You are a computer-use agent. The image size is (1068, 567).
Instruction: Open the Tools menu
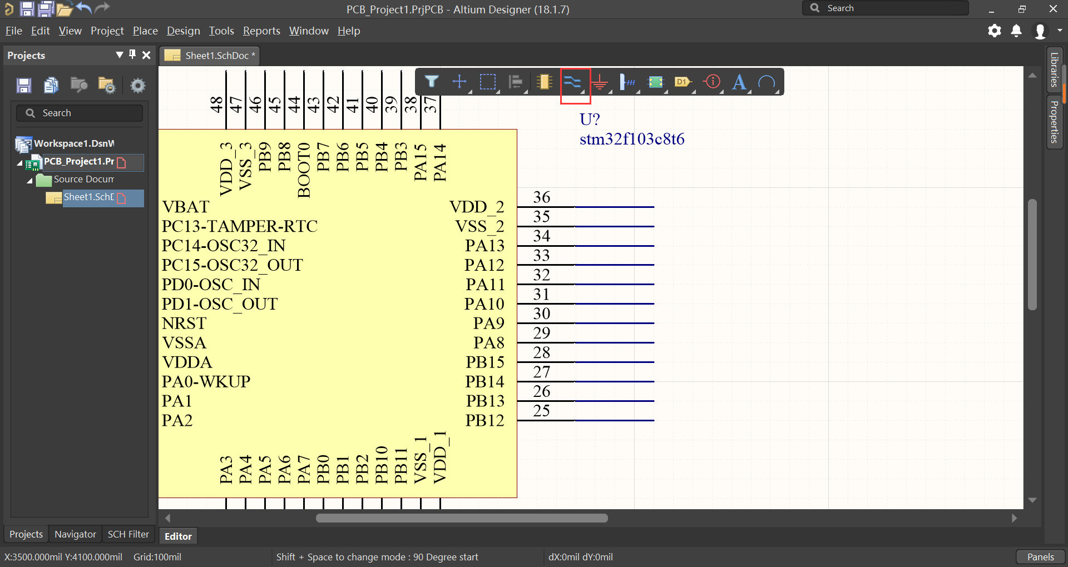221,31
